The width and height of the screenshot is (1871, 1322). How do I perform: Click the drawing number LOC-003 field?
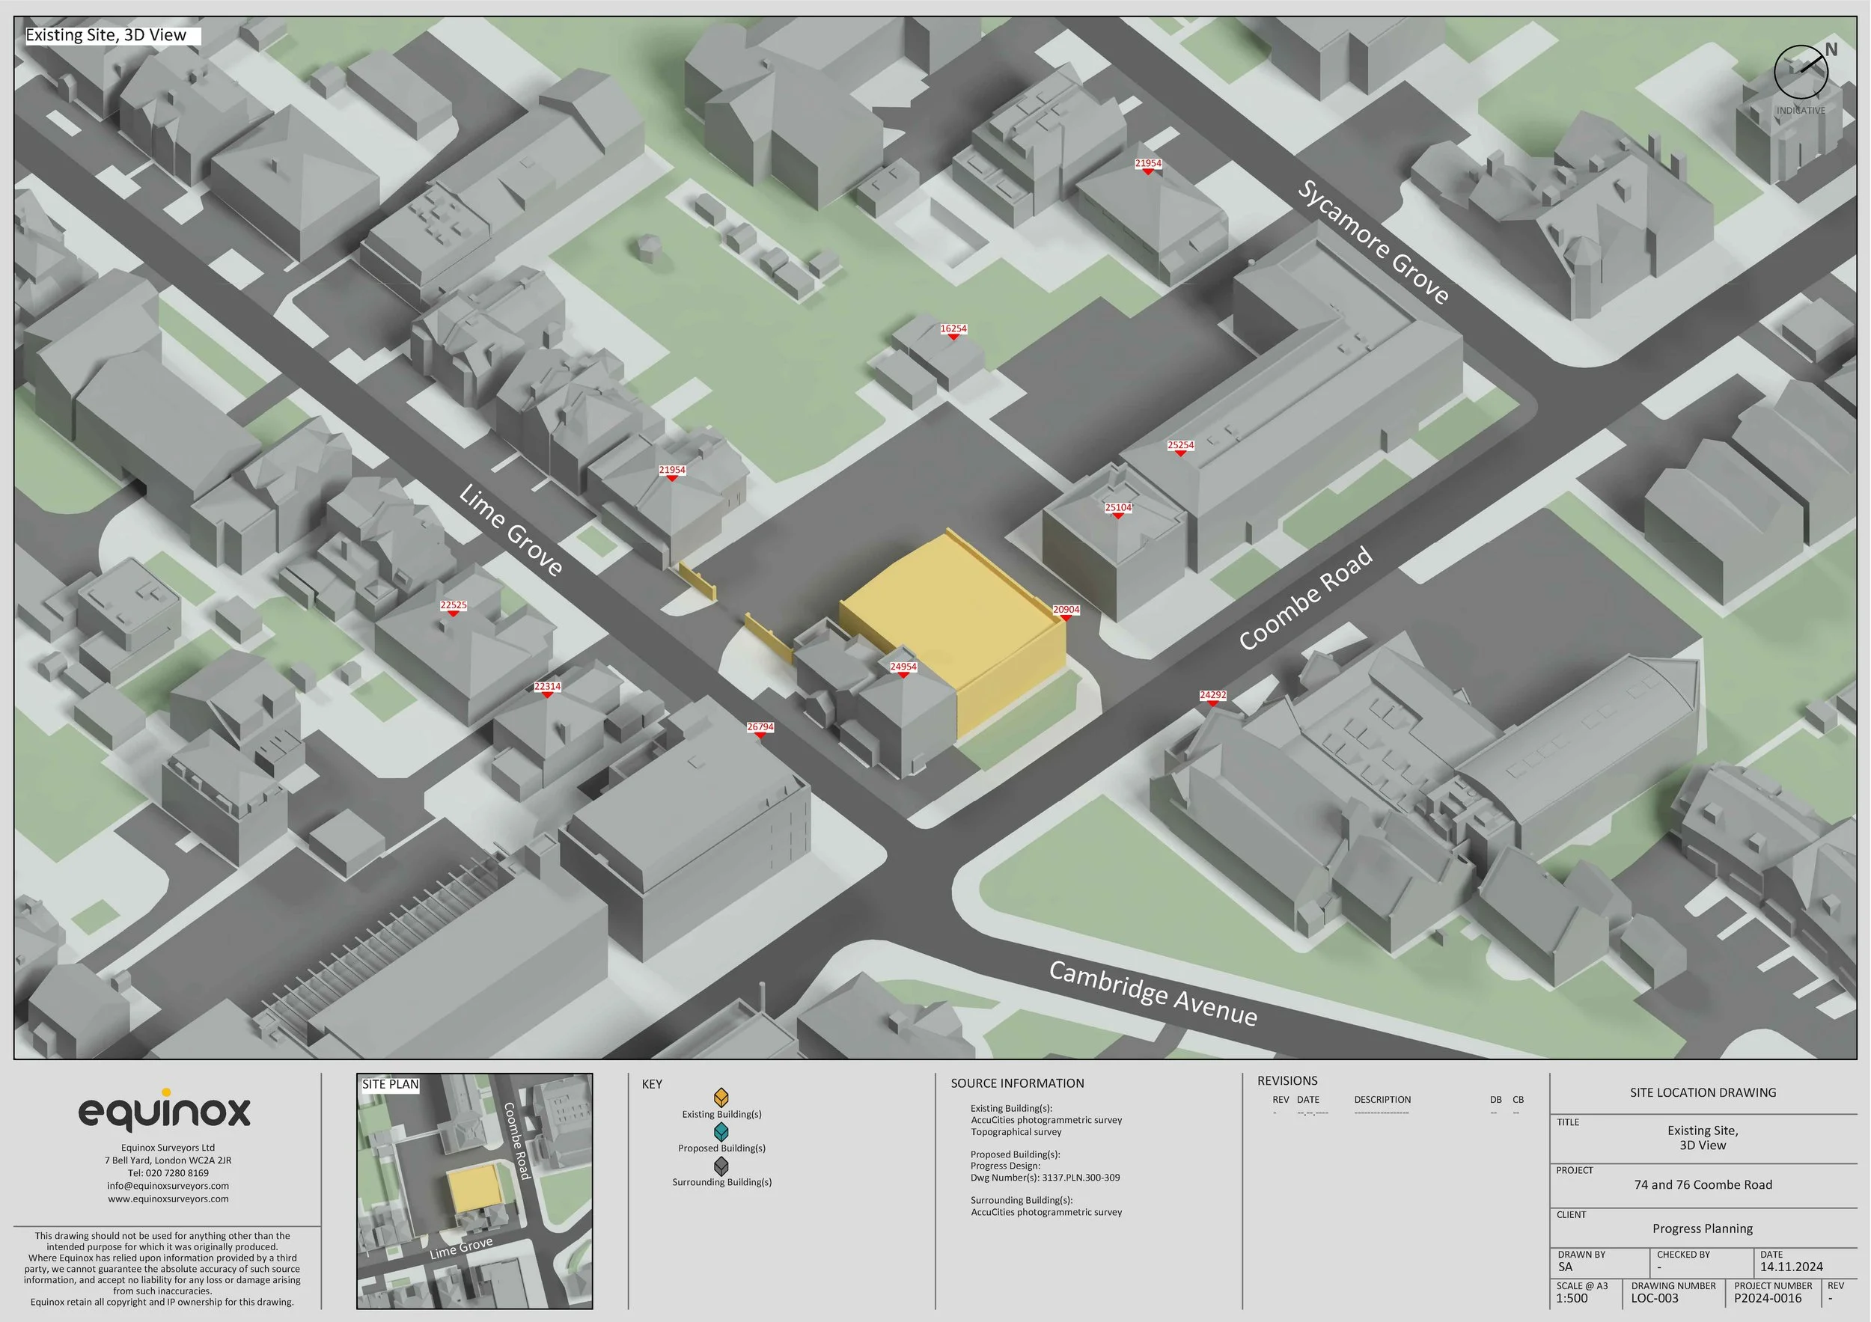coord(1654,1298)
